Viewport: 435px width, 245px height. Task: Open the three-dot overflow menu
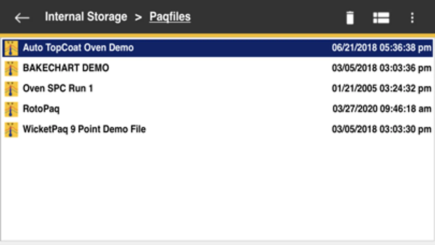[x=412, y=18]
